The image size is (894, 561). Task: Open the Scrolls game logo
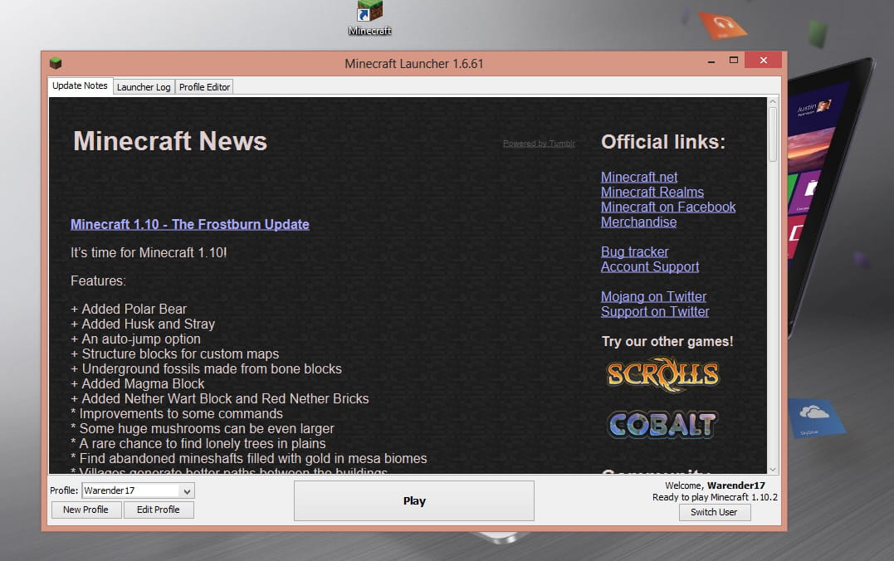coord(662,374)
